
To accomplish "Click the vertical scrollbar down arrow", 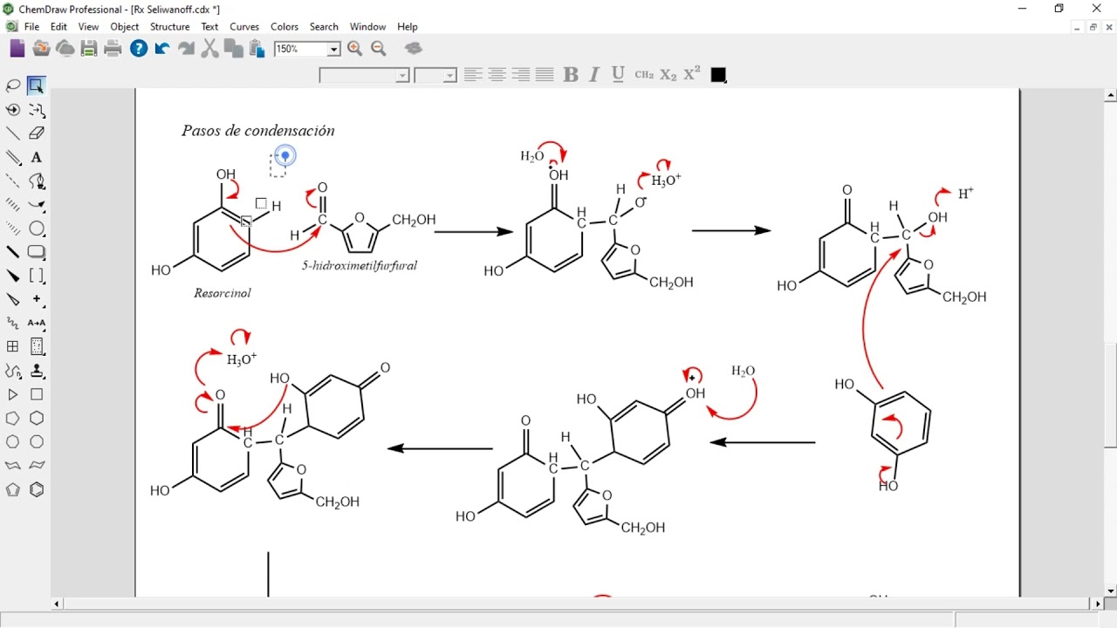I will coord(1111,590).
